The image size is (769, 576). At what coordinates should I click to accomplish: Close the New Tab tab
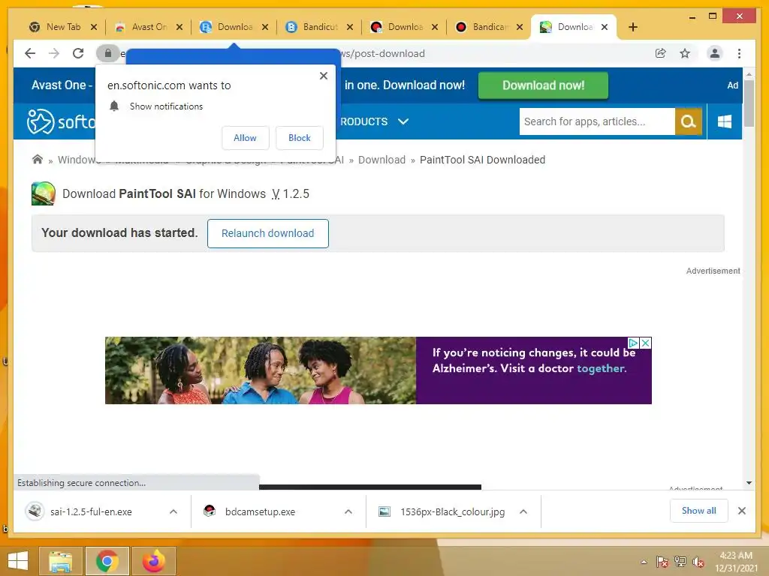click(94, 27)
